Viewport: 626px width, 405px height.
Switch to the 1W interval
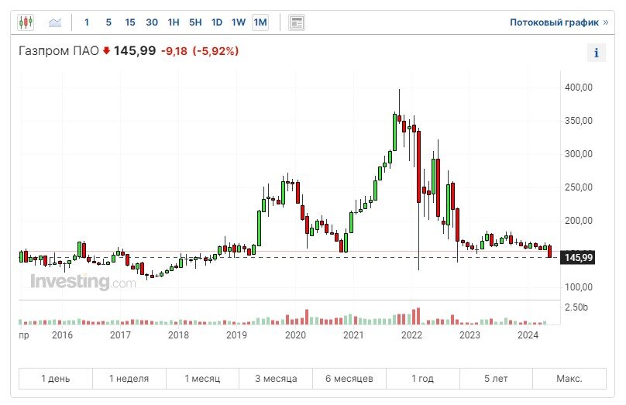point(239,22)
